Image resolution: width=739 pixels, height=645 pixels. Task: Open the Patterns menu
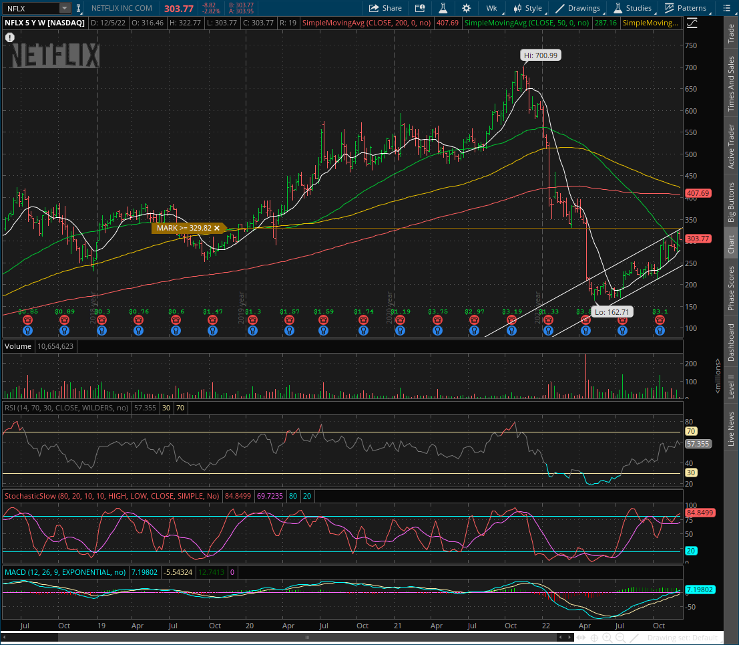point(686,8)
